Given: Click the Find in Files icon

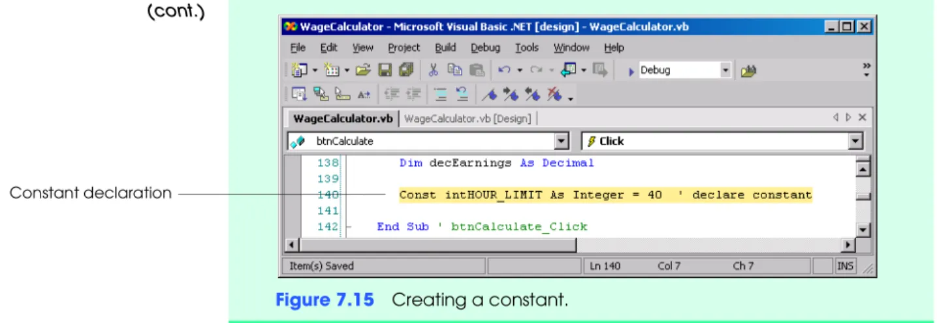Looking at the screenshot, I should tap(748, 70).
